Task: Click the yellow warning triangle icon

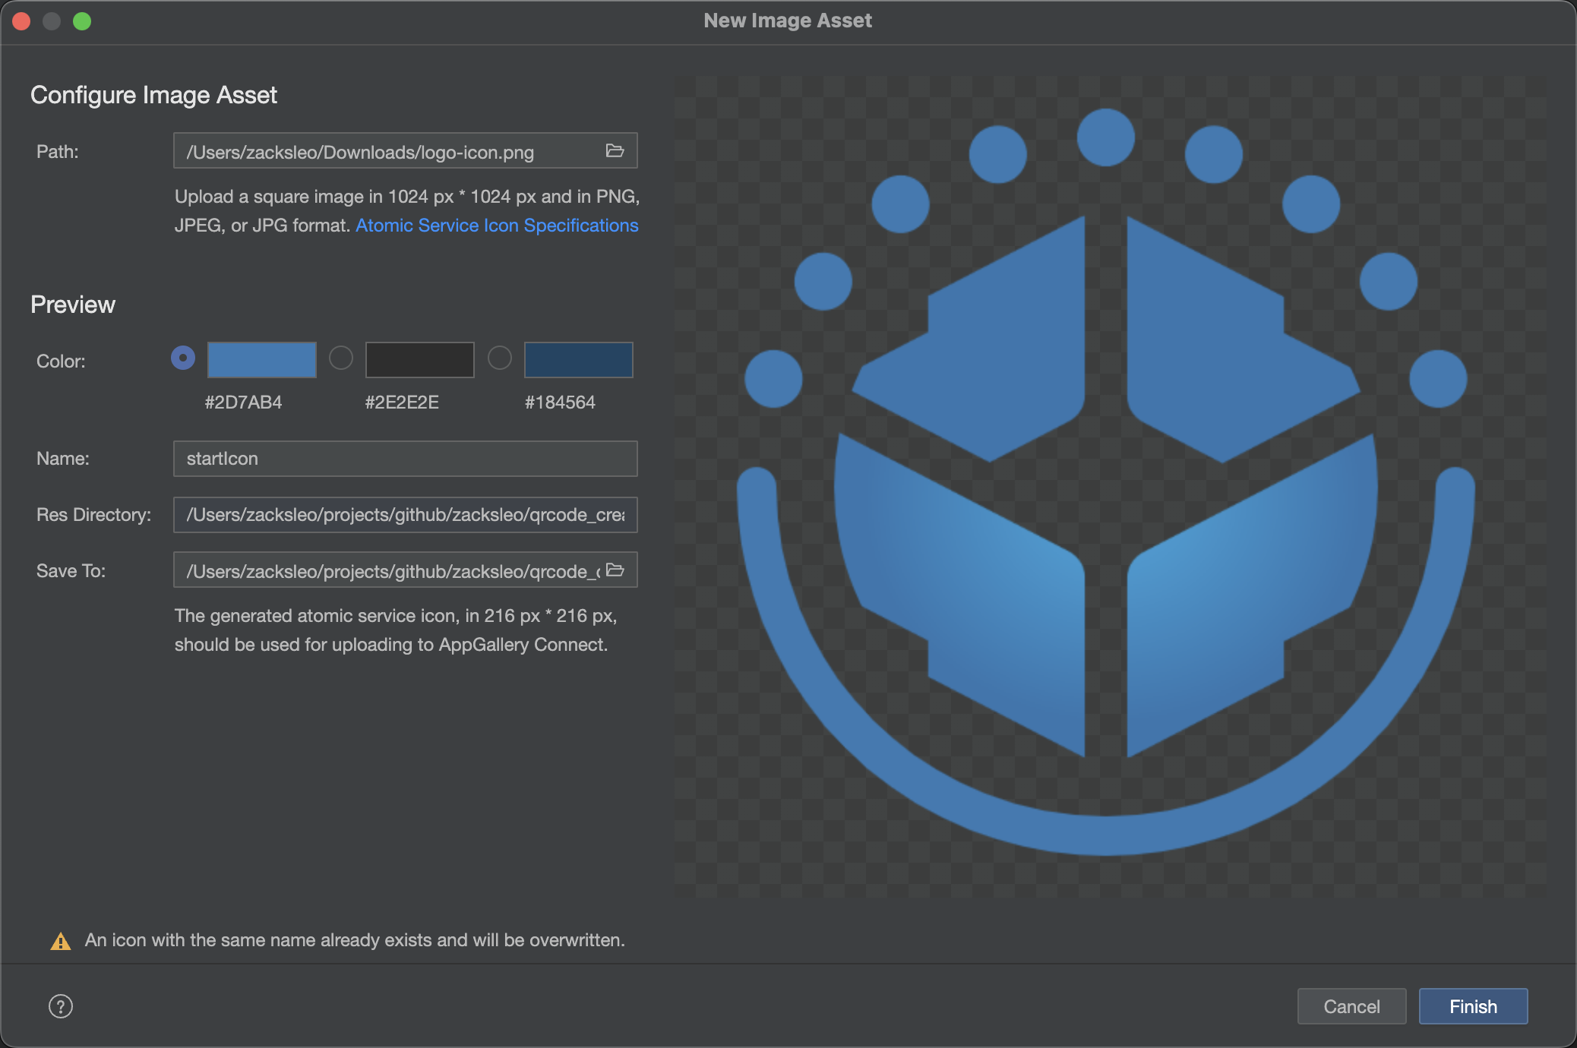Action: (61, 942)
